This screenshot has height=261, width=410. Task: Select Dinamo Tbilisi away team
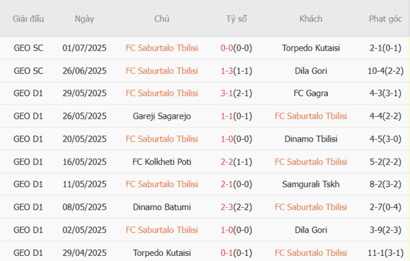click(310, 139)
